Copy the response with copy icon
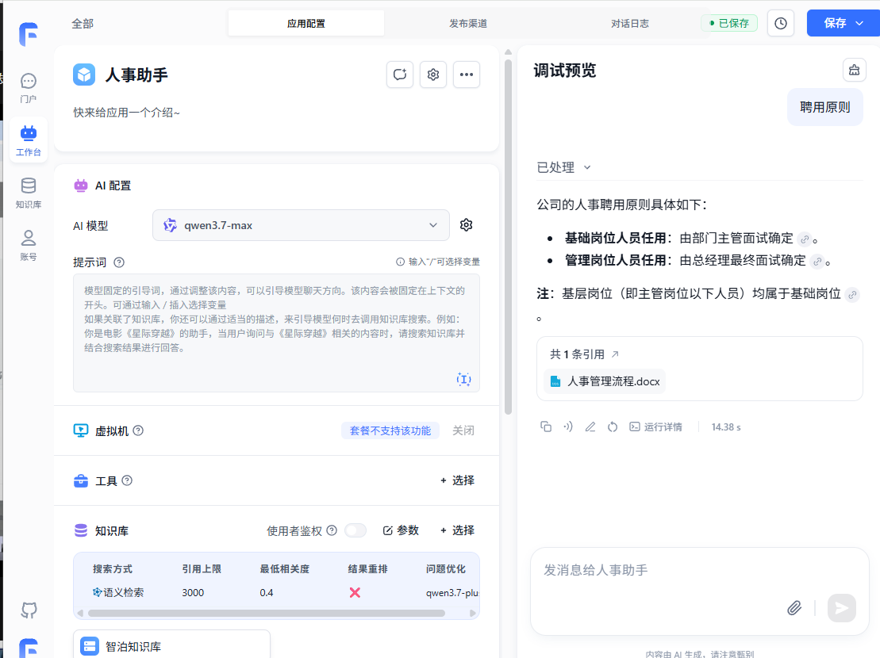 point(545,427)
